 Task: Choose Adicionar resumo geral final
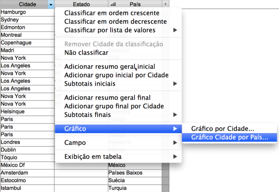point(118,98)
